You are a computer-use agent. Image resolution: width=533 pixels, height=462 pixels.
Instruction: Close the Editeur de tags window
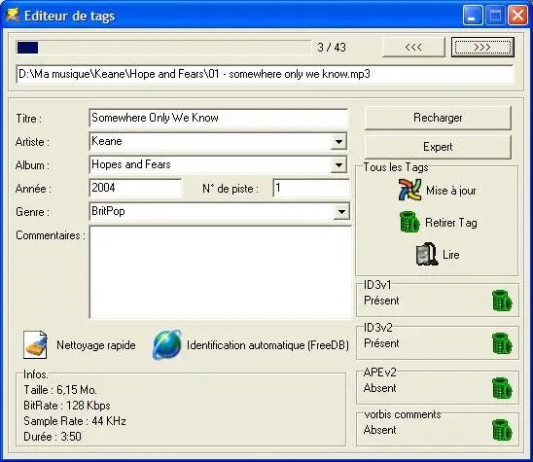coord(517,16)
